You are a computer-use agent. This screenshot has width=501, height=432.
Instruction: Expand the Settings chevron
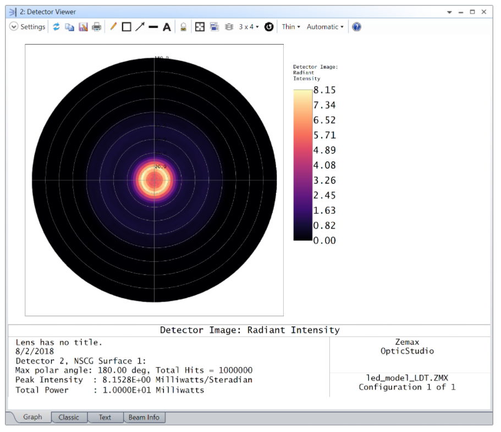(x=14, y=27)
